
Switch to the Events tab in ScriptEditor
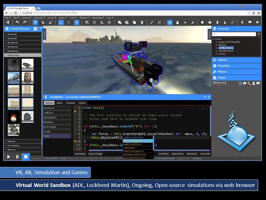point(60,103)
